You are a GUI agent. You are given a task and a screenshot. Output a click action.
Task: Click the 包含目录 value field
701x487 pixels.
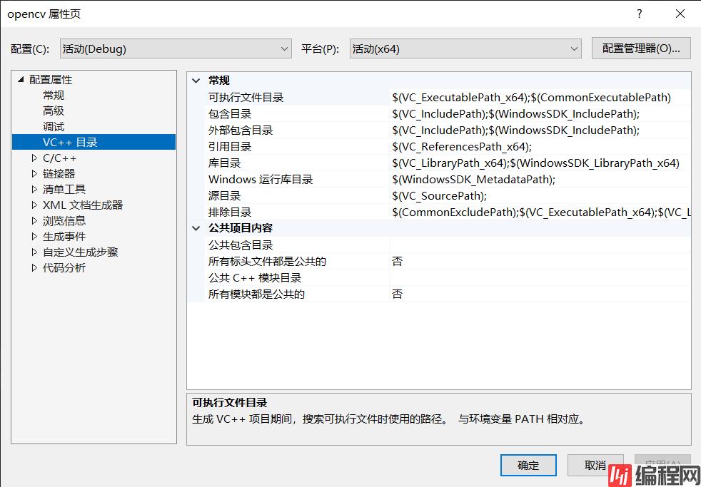539,114
